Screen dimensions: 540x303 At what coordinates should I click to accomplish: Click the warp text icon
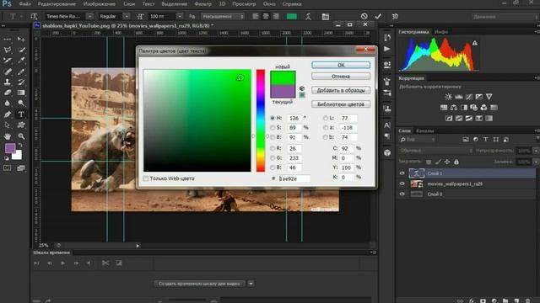(x=308, y=16)
